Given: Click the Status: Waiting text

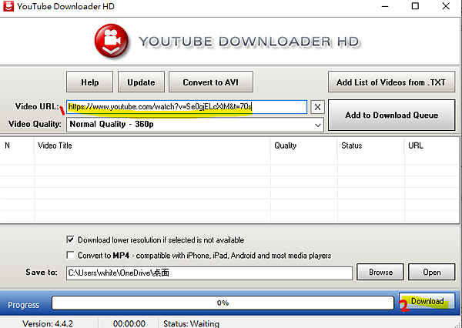Looking at the screenshot, I should point(191,323).
